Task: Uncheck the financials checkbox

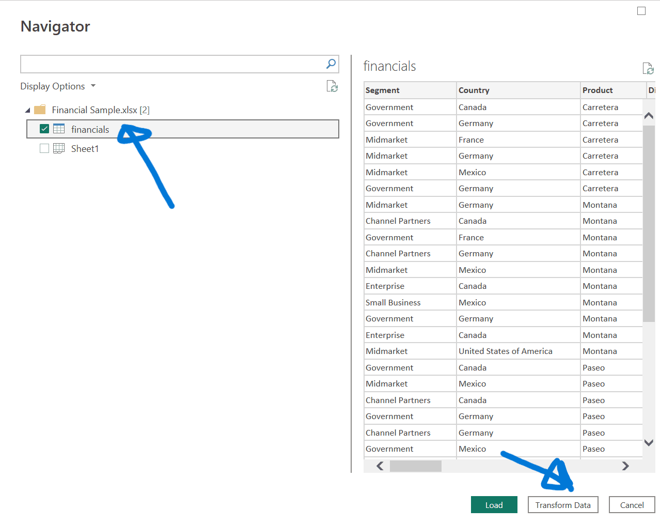Action: 44,129
